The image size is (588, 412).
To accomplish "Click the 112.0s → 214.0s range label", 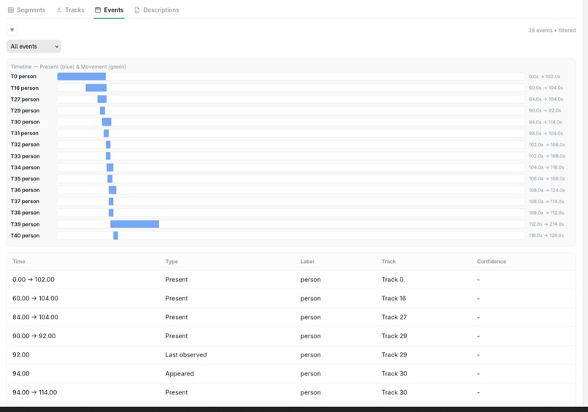I will pos(546,224).
